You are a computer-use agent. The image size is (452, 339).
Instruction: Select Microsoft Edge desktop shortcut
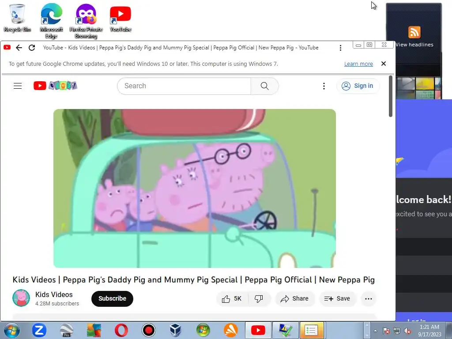[x=51, y=21]
